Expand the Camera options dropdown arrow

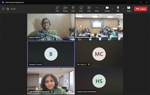(x=112, y=9)
